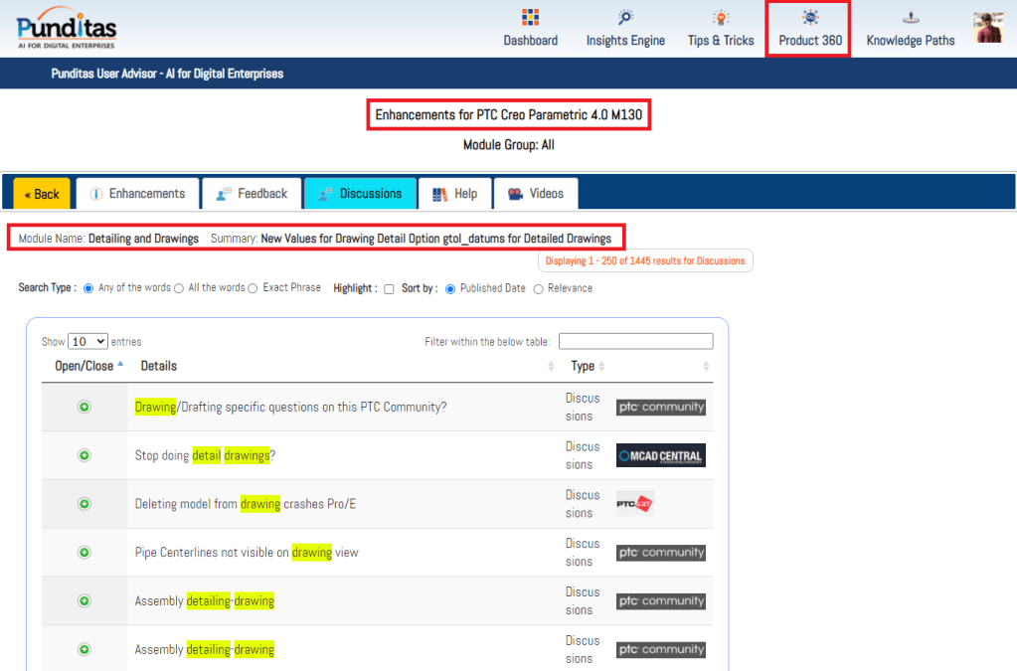Enable the Highlight checkbox
Screen dimensions: 1017x671
point(389,289)
